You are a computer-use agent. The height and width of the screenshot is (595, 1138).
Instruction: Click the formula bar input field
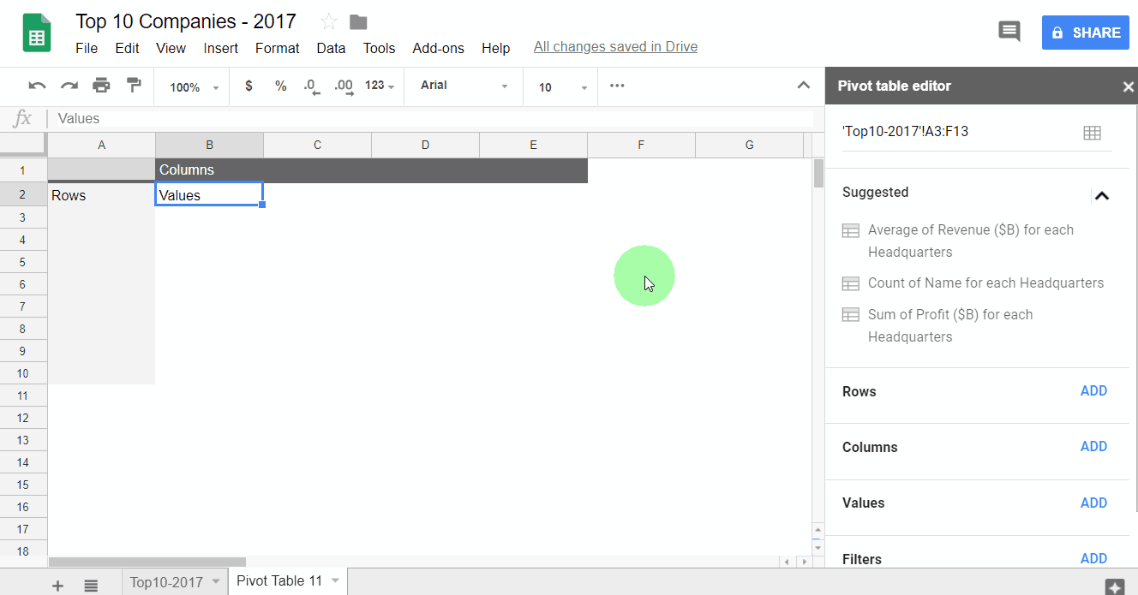click(x=428, y=119)
